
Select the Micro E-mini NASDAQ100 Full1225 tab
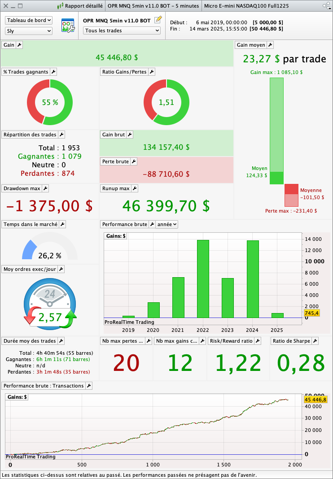[x=246, y=6]
